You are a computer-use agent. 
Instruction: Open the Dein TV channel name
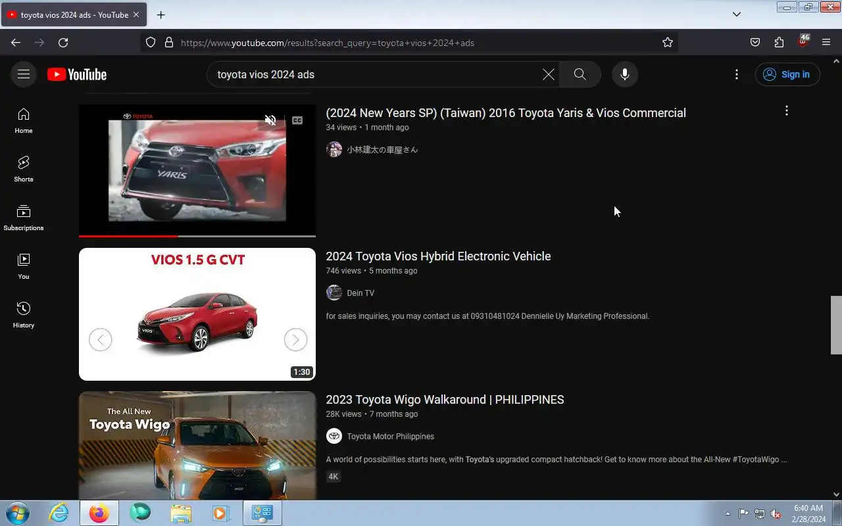(360, 293)
